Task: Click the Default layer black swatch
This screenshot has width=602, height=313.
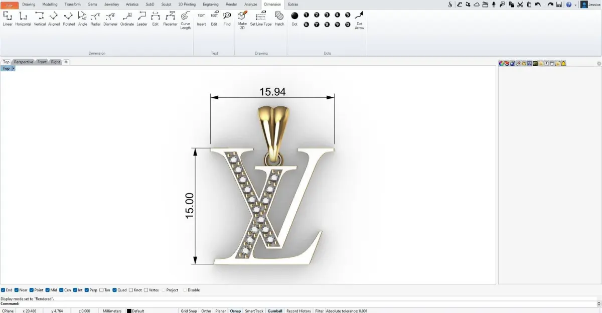Action: click(x=129, y=311)
